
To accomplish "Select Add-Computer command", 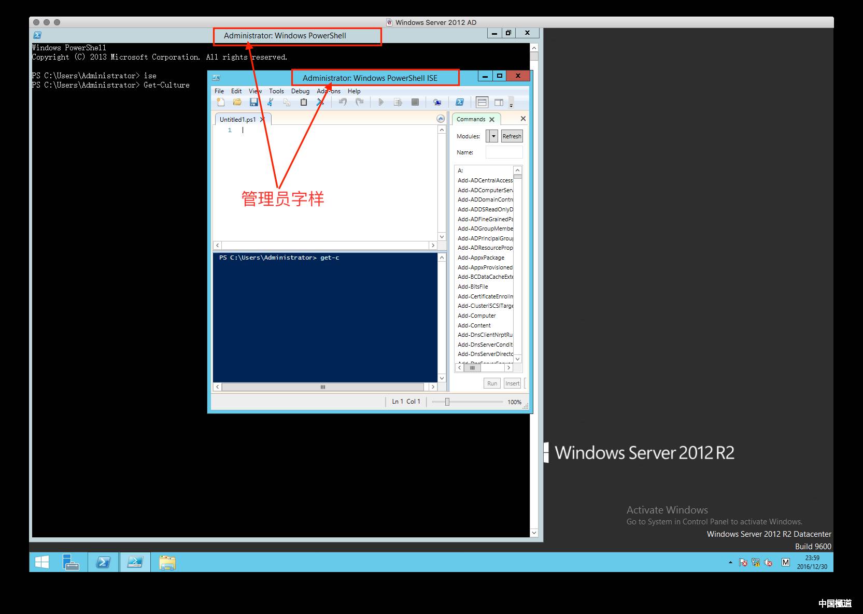I will 477,316.
